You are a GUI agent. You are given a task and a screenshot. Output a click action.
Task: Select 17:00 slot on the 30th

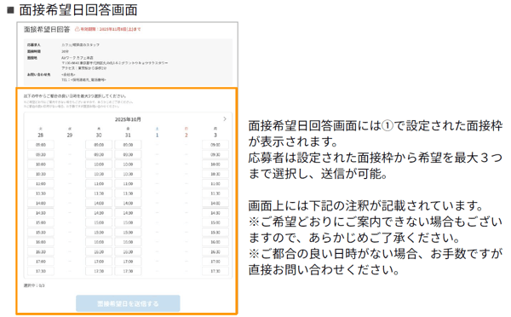coord(99,262)
